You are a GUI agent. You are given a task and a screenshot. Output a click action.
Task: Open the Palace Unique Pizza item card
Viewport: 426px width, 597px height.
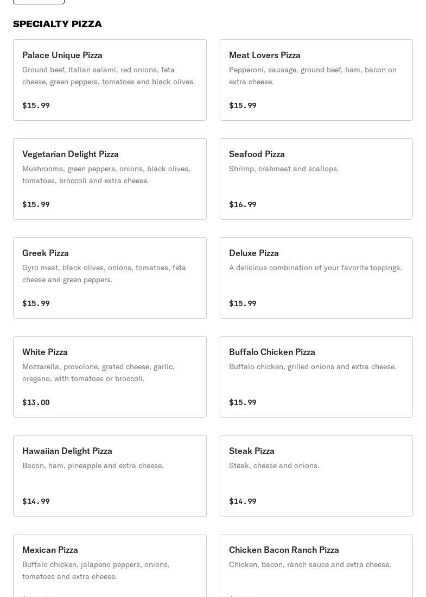pos(110,80)
